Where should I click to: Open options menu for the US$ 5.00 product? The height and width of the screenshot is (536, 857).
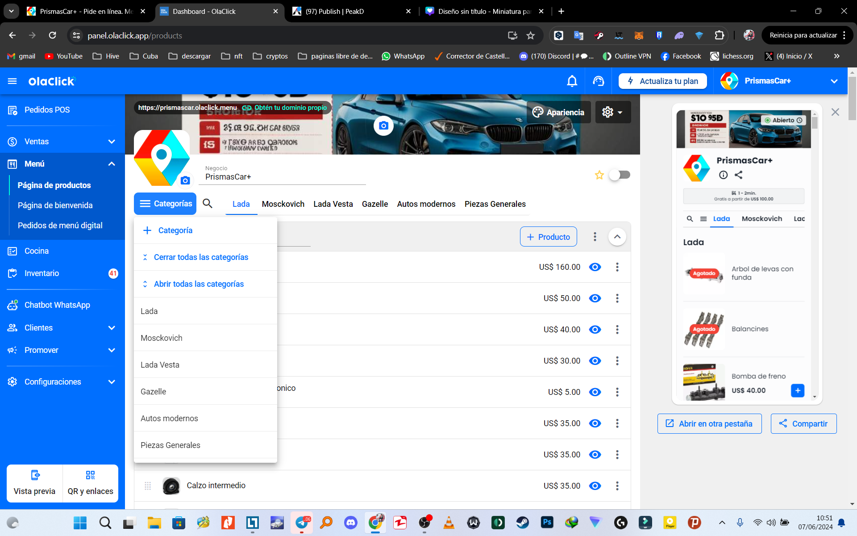617,392
